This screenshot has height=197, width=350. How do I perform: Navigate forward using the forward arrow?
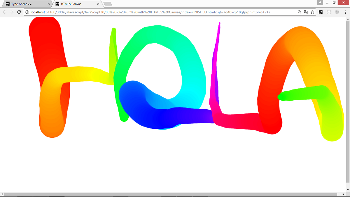click(11, 12)
